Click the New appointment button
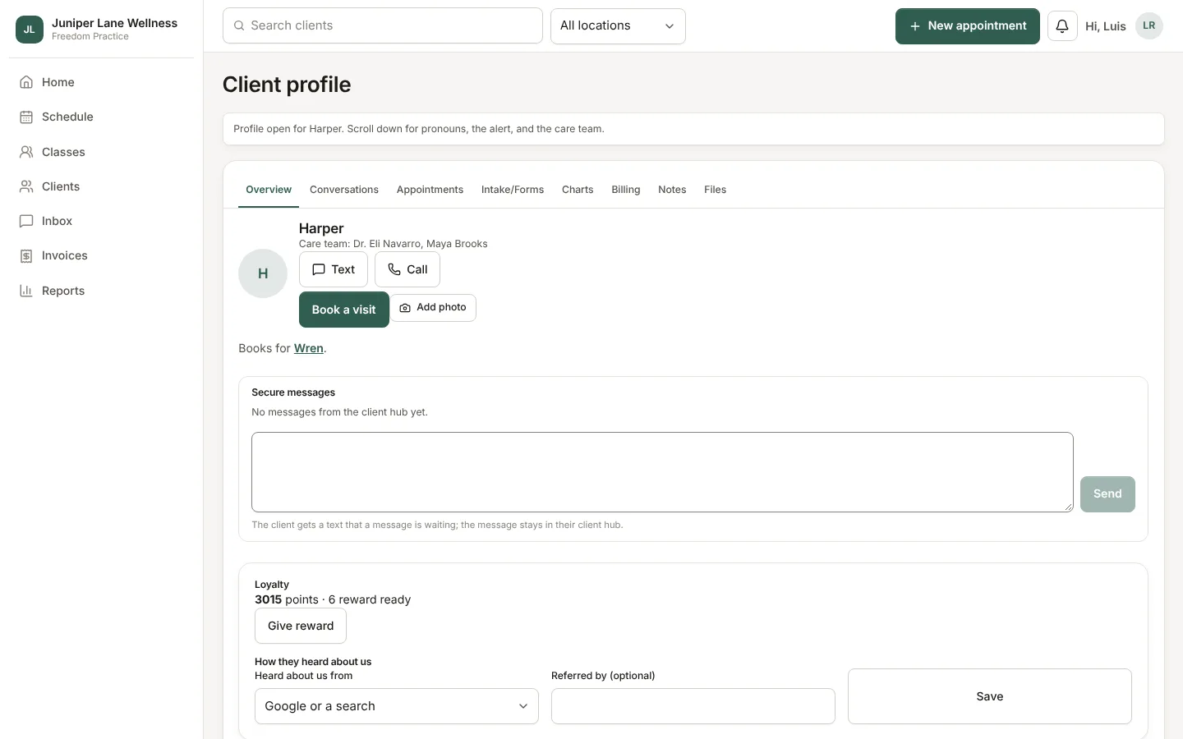 coord(968,26)
